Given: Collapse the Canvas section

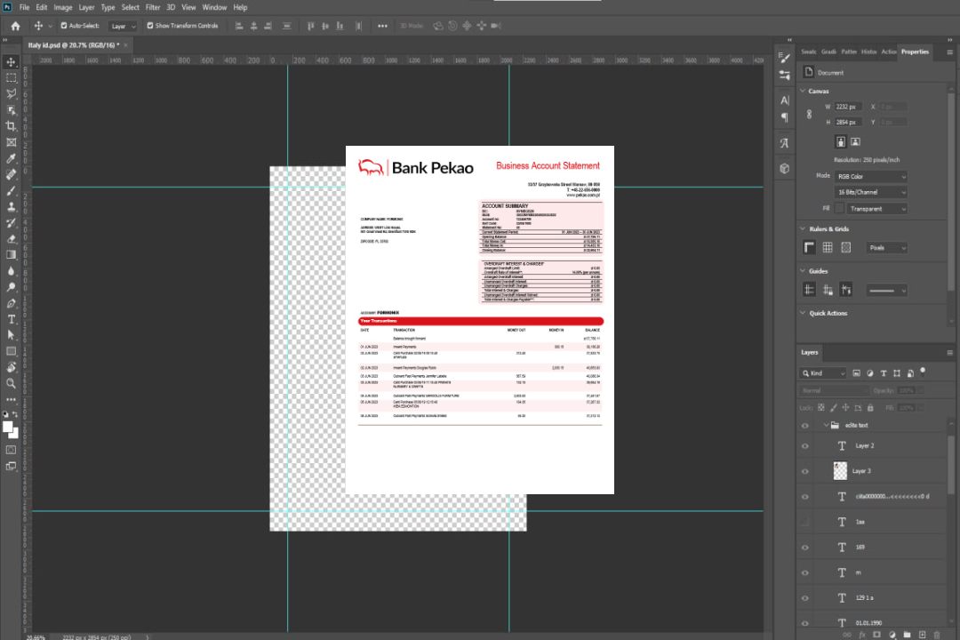Looking at the screenshot, I should tap(803, 91).
